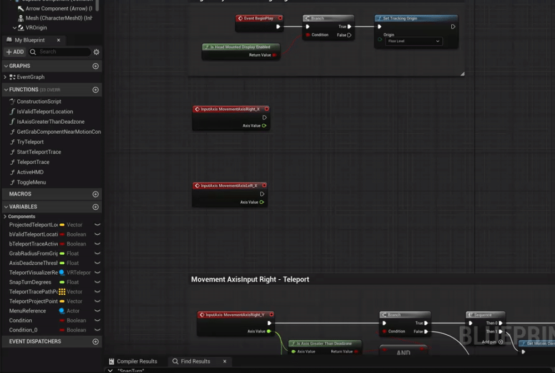Collapse the FUNCTIONS section

click(6, 89)
